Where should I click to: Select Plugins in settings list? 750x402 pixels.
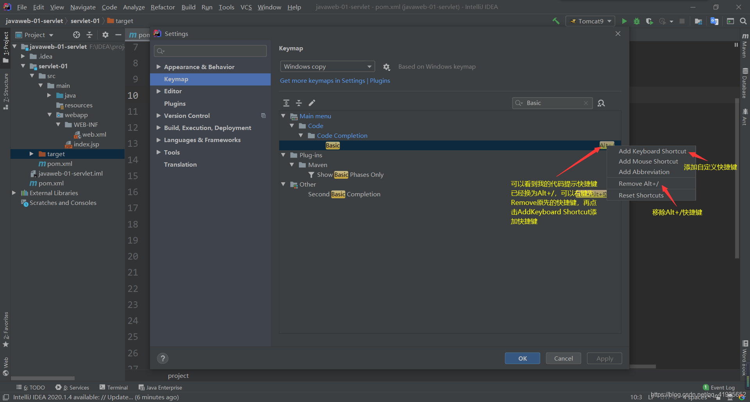click(175, 103)
